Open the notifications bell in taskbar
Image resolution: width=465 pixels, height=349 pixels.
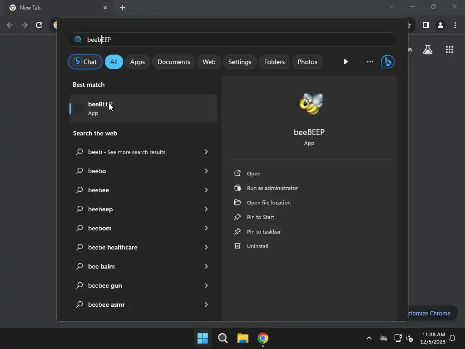(x=452, y=338)
